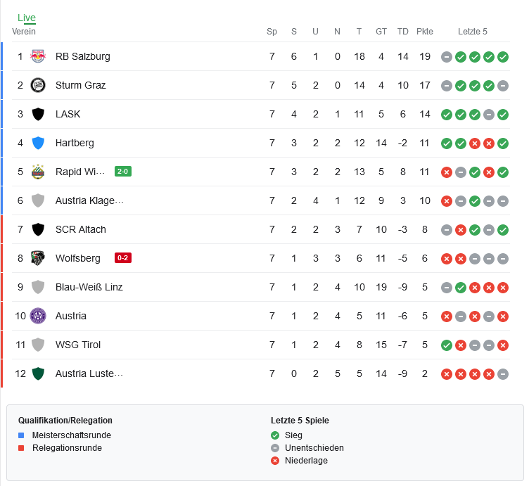The width and height of the screenshot is (529, 486).
Task: Click Austria Lustenau's latest draw indicator
Action: tap(503, 374)
